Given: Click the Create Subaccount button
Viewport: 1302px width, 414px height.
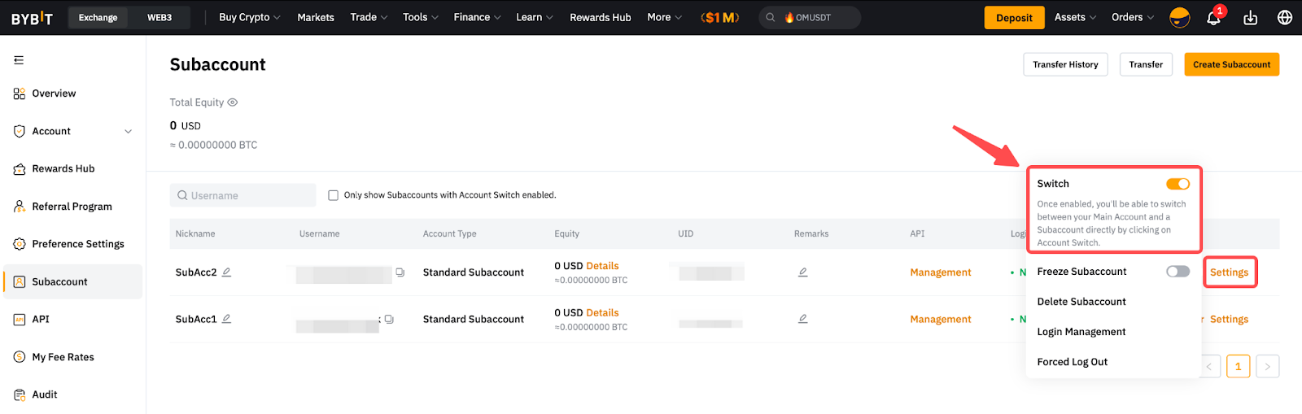Looking at the screenshot, I should pos(1231,64).
